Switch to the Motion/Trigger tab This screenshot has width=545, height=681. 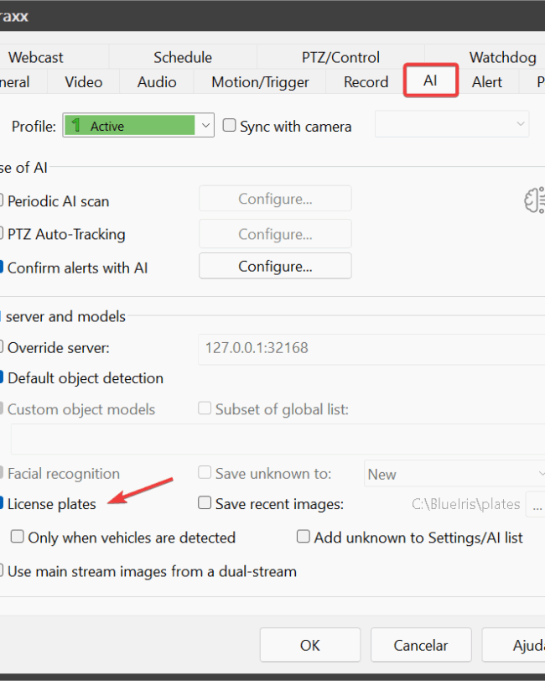(260, 82)
